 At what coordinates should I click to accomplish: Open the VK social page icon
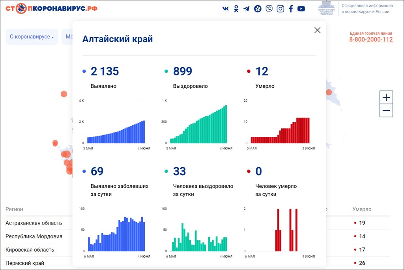[x=225, y=9]
